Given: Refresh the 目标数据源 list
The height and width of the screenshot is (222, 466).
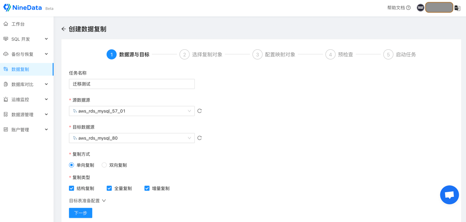Looking at the screenshot, I should click(x=200, y=138).
